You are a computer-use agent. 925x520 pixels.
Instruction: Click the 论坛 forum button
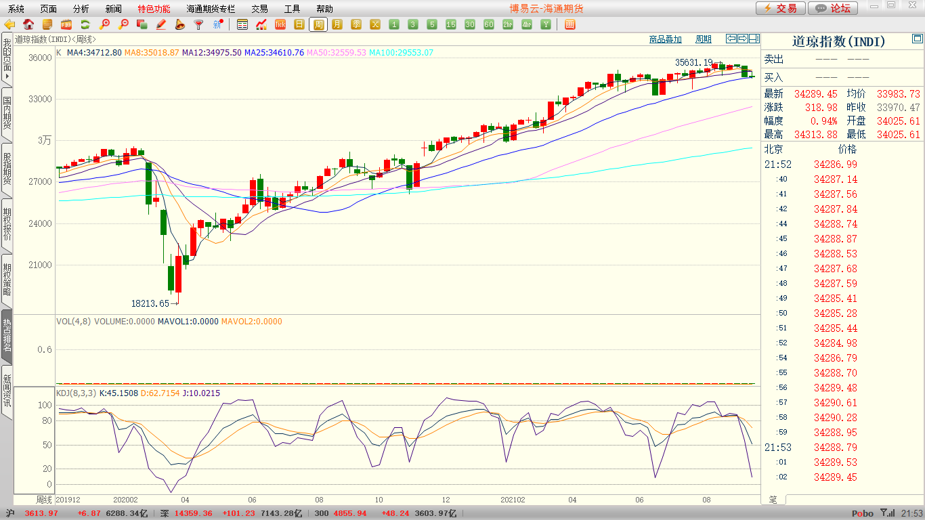833,8
